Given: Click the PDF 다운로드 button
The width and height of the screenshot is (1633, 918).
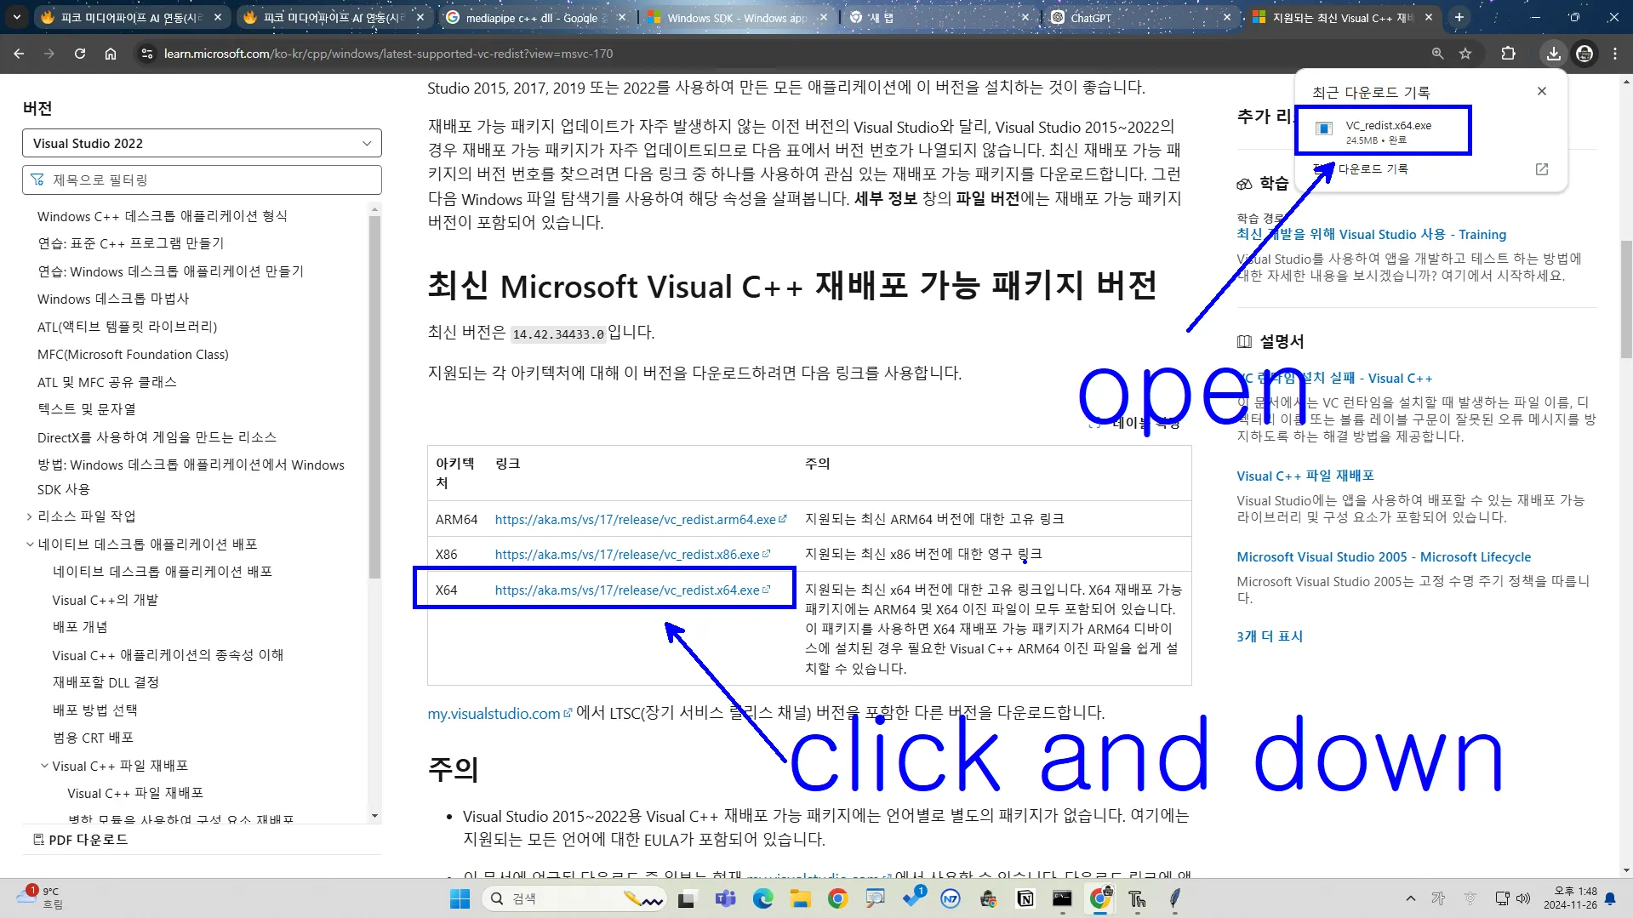Looking at the screenshot, I should (80, 840).
